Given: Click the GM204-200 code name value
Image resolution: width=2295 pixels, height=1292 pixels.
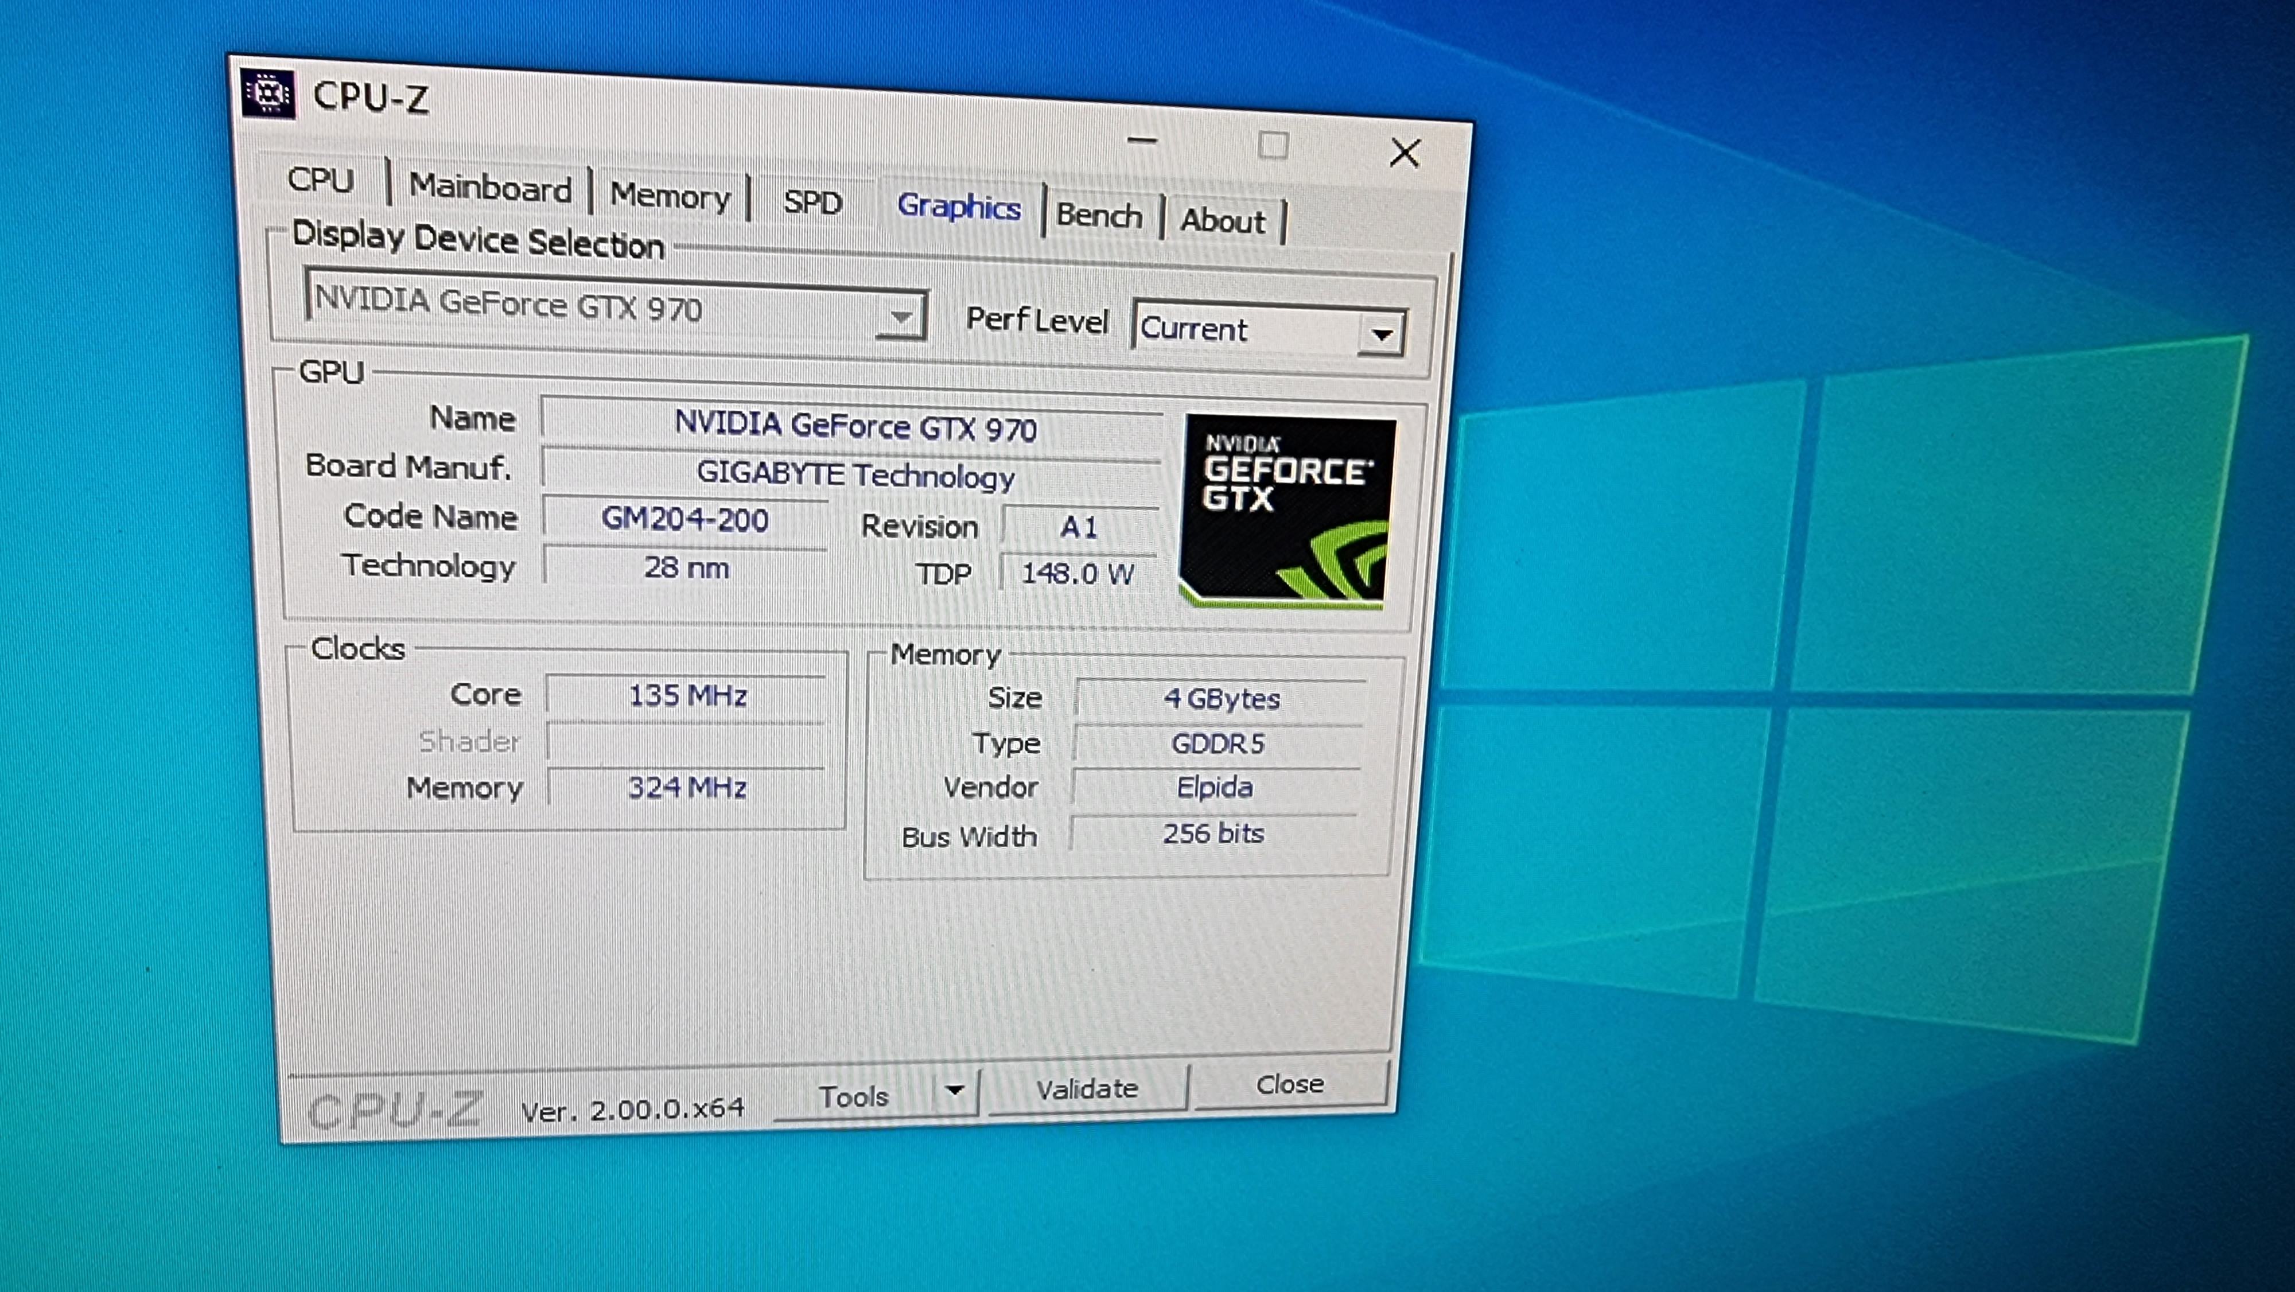Looking at the screenshot, I should tap(685, 519).
